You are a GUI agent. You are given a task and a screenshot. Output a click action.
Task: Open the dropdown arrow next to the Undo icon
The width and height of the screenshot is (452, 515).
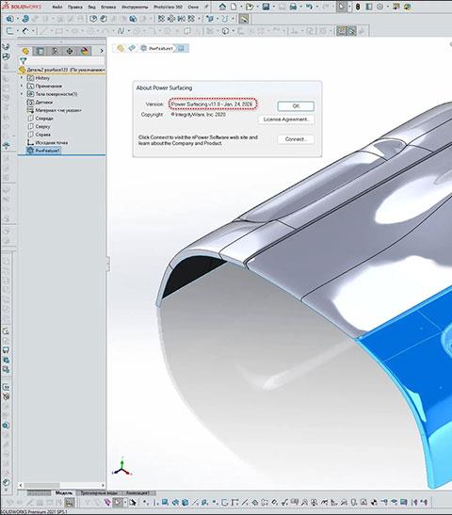(x=316, y=7)
